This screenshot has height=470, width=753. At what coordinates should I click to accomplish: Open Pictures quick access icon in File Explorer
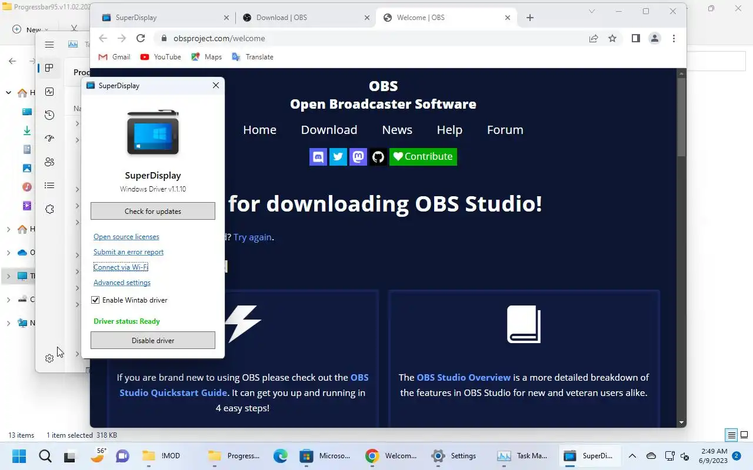tap(27, 168)
